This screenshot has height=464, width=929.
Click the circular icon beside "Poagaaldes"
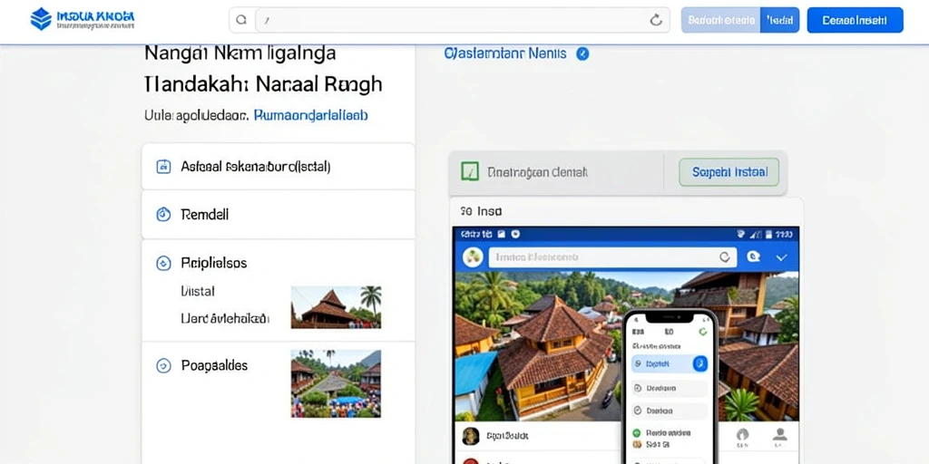click(x=163, y=366)
